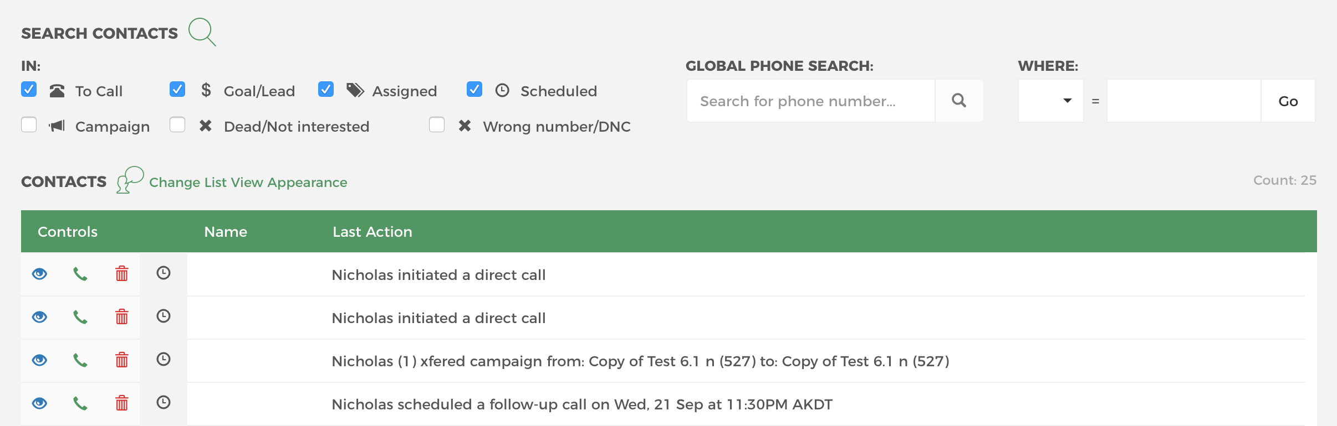Schedule the fourth contact via its clock icon
1337x426 pixels.
(x=164, y=402)
